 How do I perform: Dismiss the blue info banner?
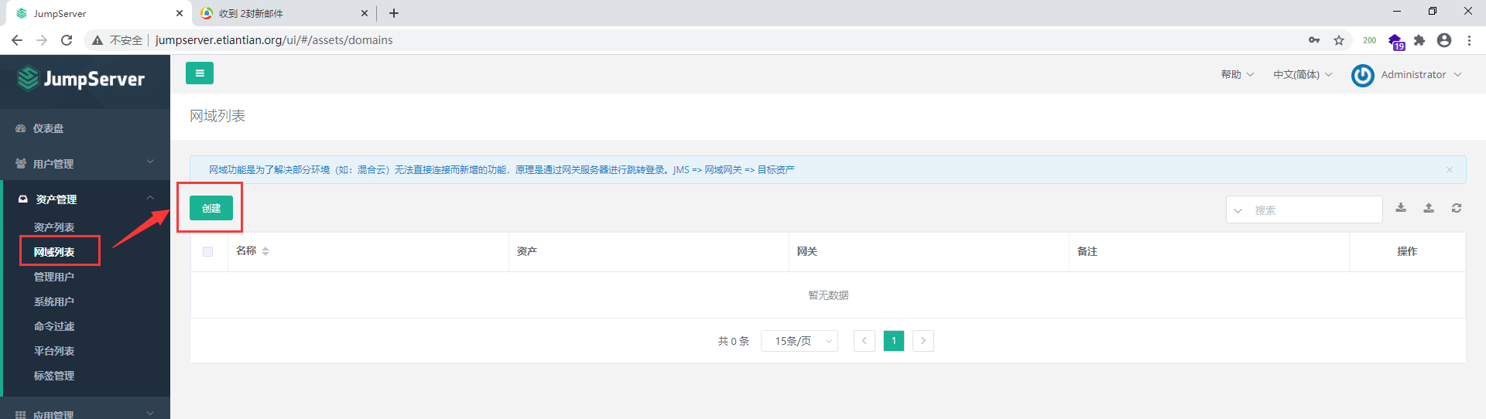click(1450, 170)
